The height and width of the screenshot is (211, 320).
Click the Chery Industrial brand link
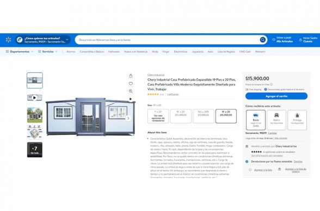click(156, 75)
